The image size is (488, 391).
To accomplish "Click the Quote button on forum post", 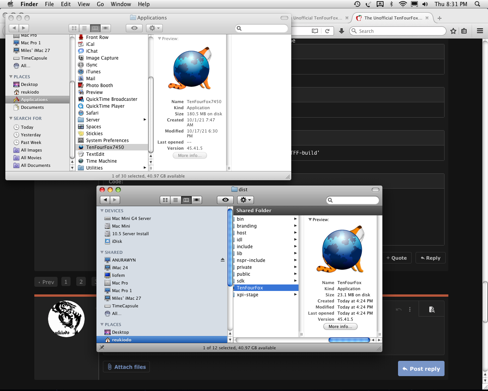I will coord(396,258).
